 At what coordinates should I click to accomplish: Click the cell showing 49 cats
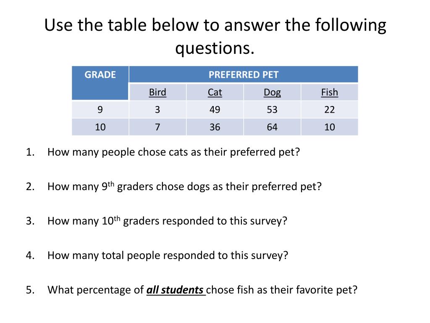point(215,110)
